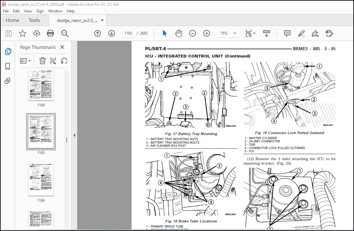354x231 pixels.
Task: Select page 1166 thumbnail
Action: click(x=41, y=179)
